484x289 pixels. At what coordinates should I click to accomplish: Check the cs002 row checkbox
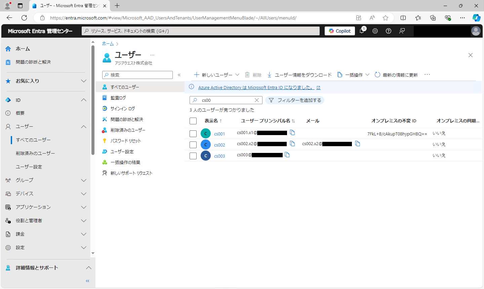(193, 145)
